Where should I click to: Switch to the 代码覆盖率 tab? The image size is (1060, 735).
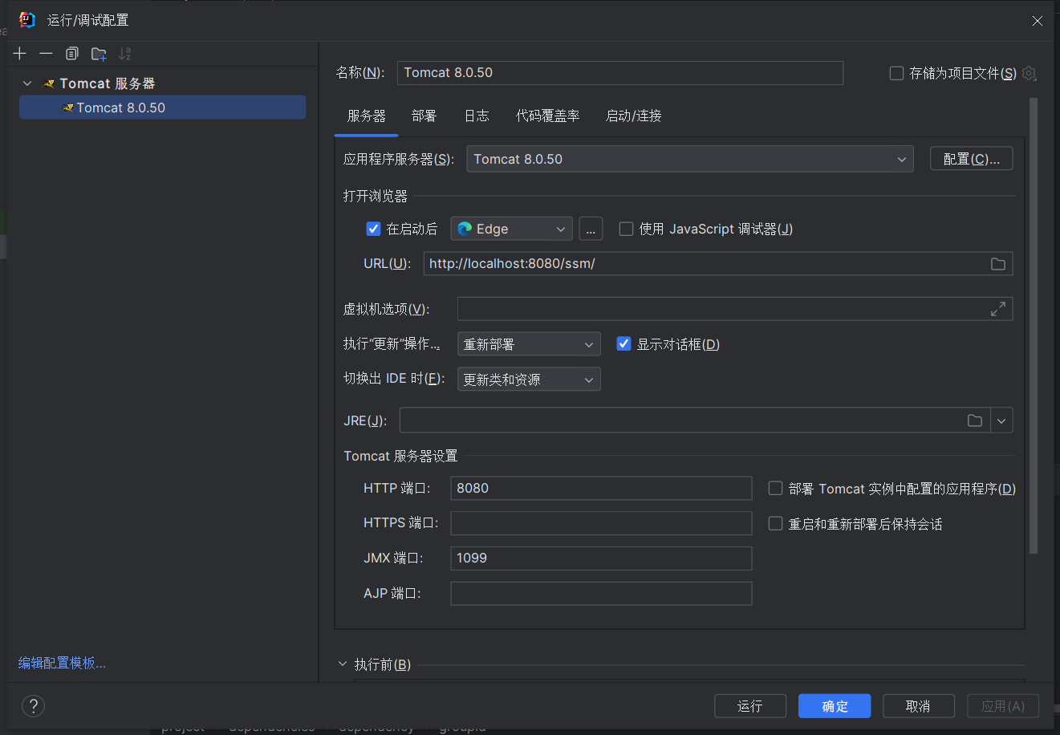click(547, 116)
